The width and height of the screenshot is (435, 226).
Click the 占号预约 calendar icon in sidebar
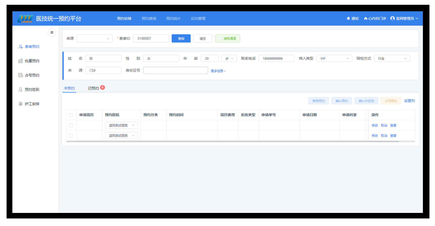(x=20, y=75)
